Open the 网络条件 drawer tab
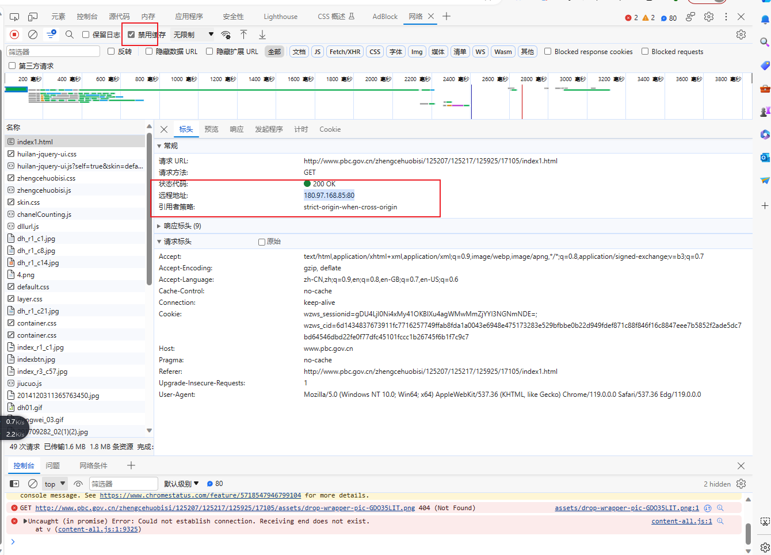This screenshot has width=771, height=555. 93,466
